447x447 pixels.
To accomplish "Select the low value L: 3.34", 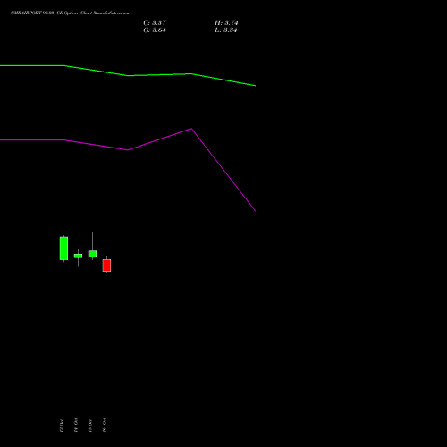I will click(226, 30).
